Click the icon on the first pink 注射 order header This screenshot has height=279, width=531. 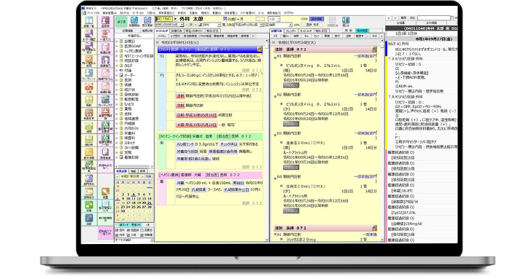[374, 50]
